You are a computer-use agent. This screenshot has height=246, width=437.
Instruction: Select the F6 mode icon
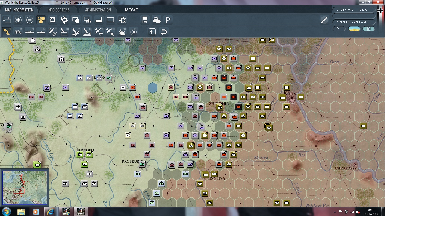click(x=64, y=32)
